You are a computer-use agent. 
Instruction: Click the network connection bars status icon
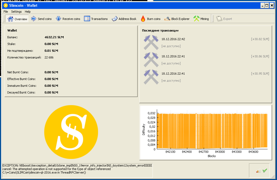coord(258,171)
